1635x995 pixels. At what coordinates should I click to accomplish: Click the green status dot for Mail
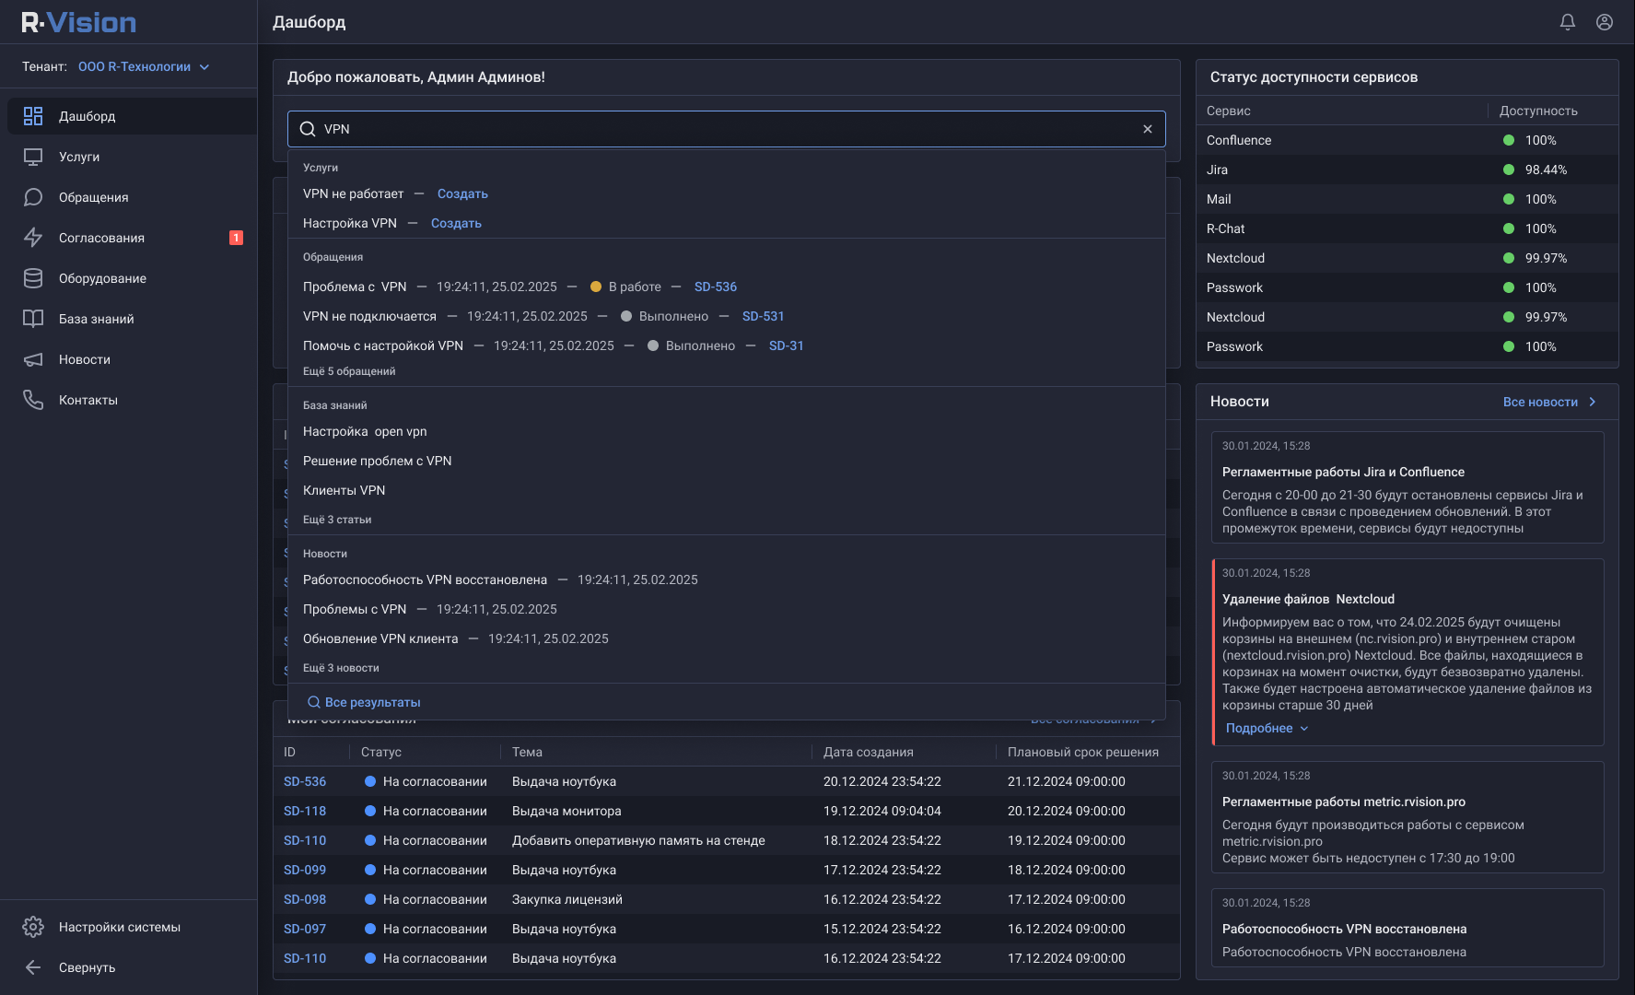point(1509,199)
